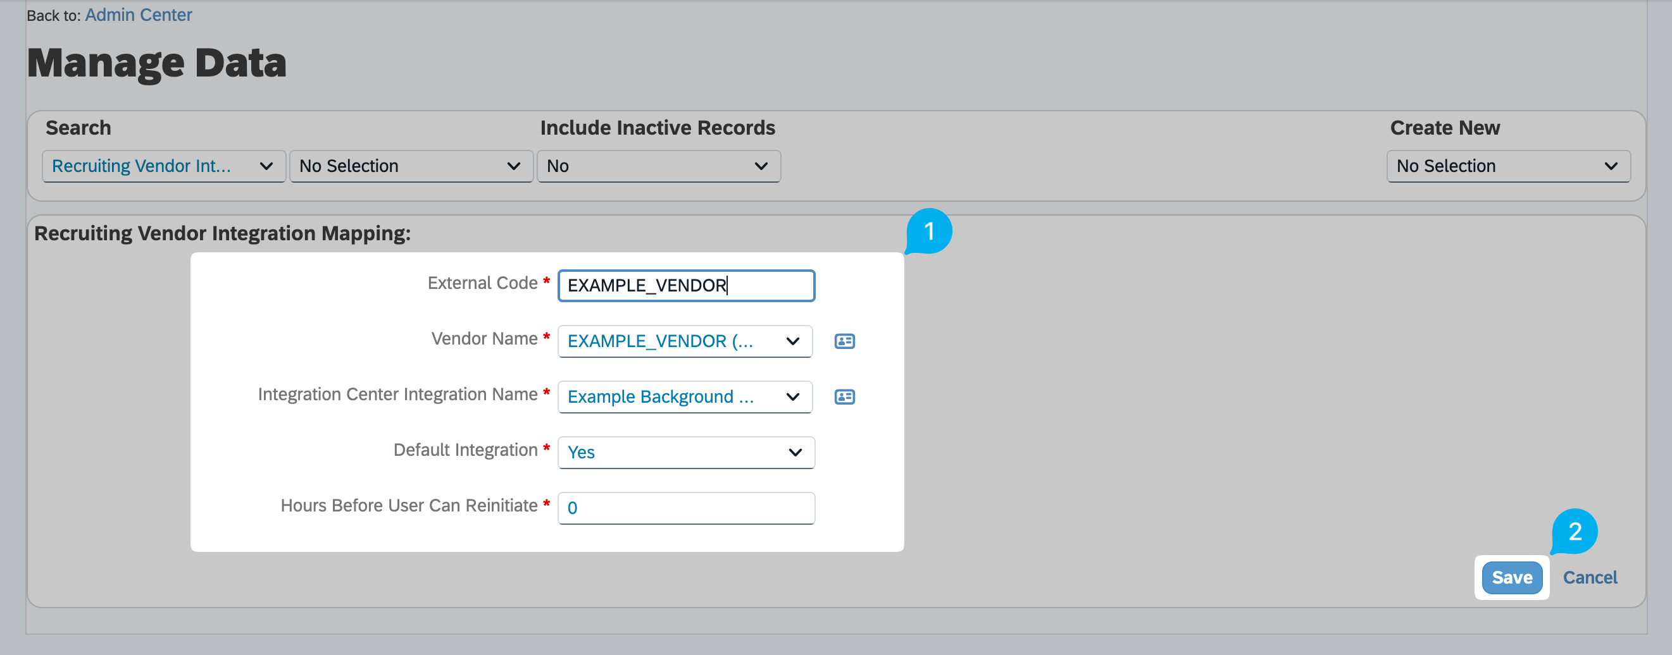Click the Save button
This screenshot has height=655, width=1672.
(x=1511, y=577)
